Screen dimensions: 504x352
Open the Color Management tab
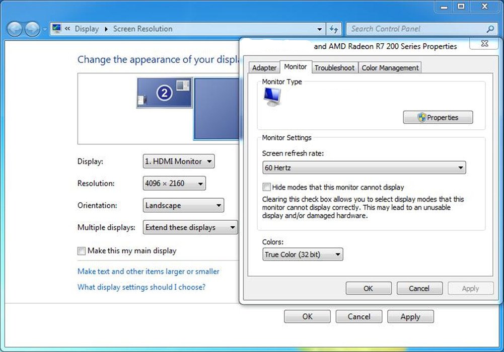390,68
